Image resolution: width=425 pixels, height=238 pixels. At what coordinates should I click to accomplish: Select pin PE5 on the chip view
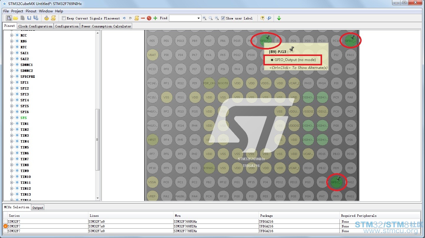[152, 41]
